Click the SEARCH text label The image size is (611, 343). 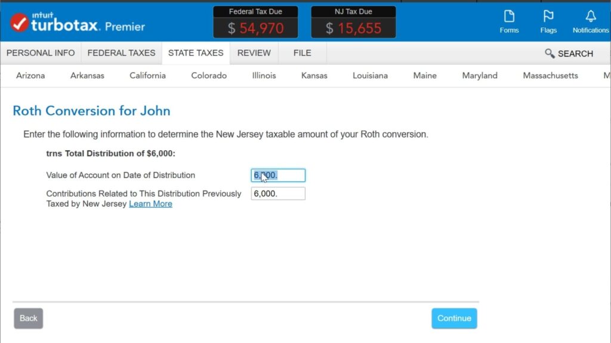[575, 54]
